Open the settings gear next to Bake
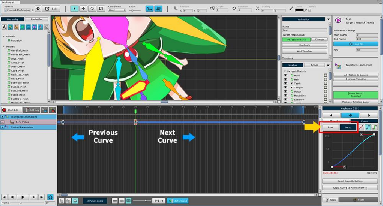 (x=38, y=9)
